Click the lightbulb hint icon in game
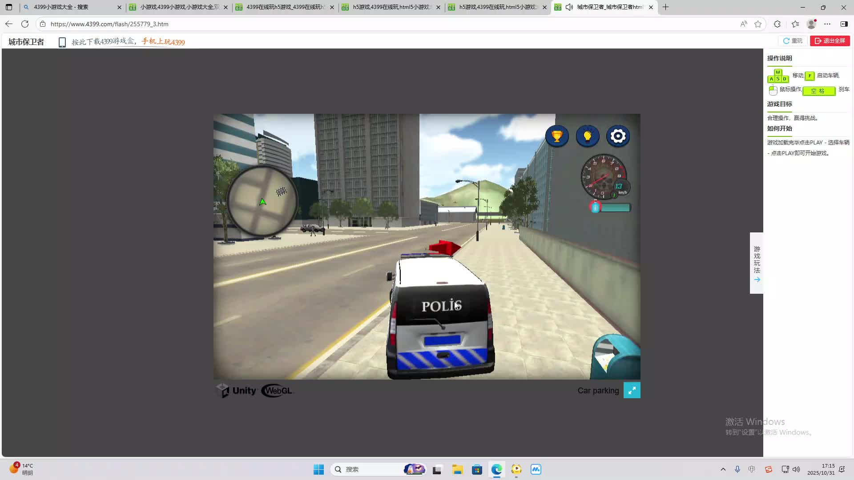Viewport: 854px width, 480px height. pos(587,136)
